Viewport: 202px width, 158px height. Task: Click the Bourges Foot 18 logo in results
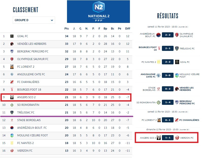[x=159, y=48]
